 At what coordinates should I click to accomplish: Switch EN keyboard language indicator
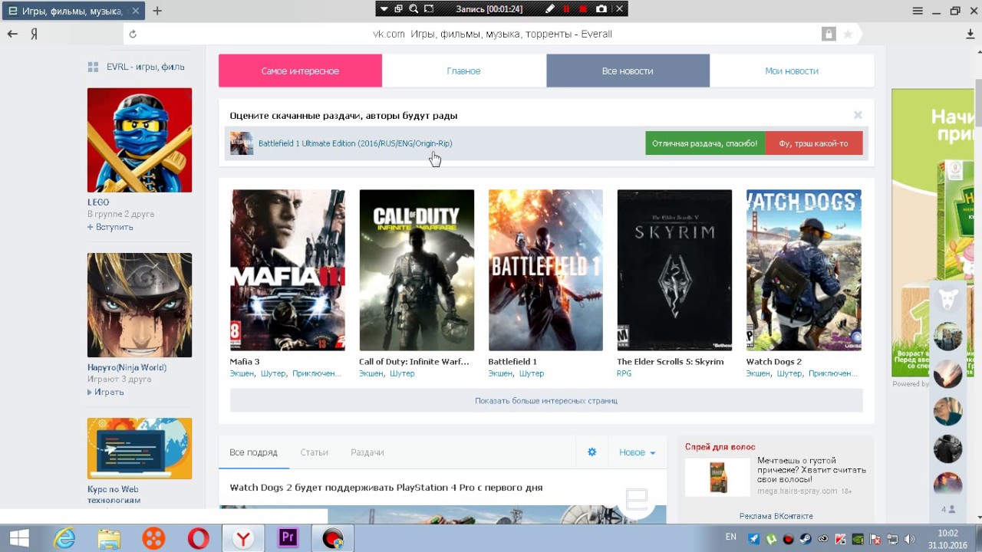[x=730, y=537]
